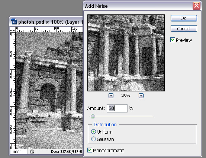Click the Amount percentage input field
The height and width of the screenshot is (158, 206).
[x=117, y=108]
